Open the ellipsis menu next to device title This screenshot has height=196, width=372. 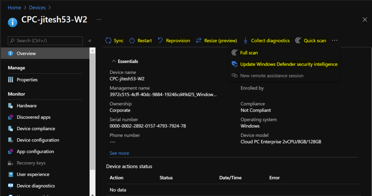pos(99,20)
